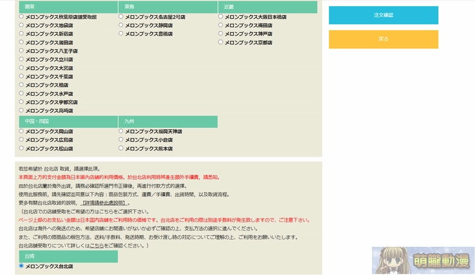
Task: Click the 注文確認 button
Action: point(384,15)
